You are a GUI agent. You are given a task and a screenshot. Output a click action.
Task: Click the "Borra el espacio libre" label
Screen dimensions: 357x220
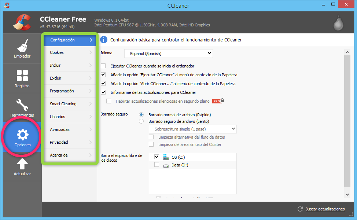click(121, 158)
